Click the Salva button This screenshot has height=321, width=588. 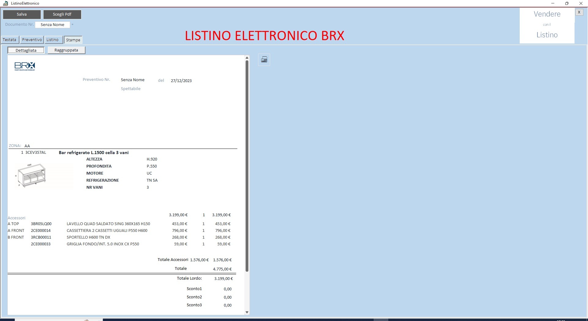tap(22, 14)
